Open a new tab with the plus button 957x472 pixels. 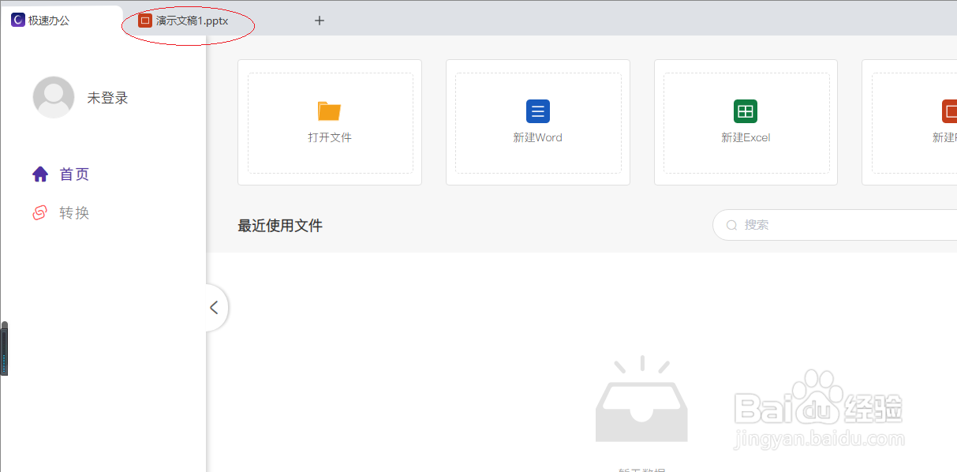click(319, 21)
